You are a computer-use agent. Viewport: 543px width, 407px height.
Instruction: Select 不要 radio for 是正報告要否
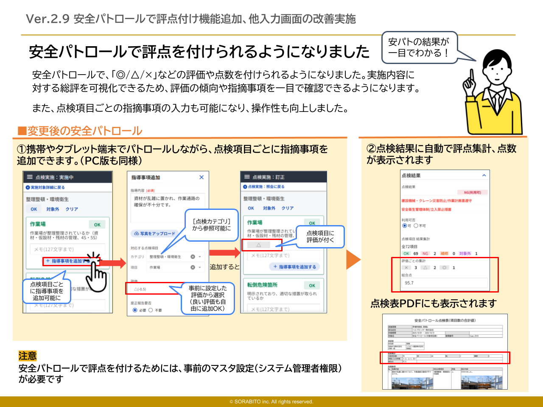tap(151, 310)
